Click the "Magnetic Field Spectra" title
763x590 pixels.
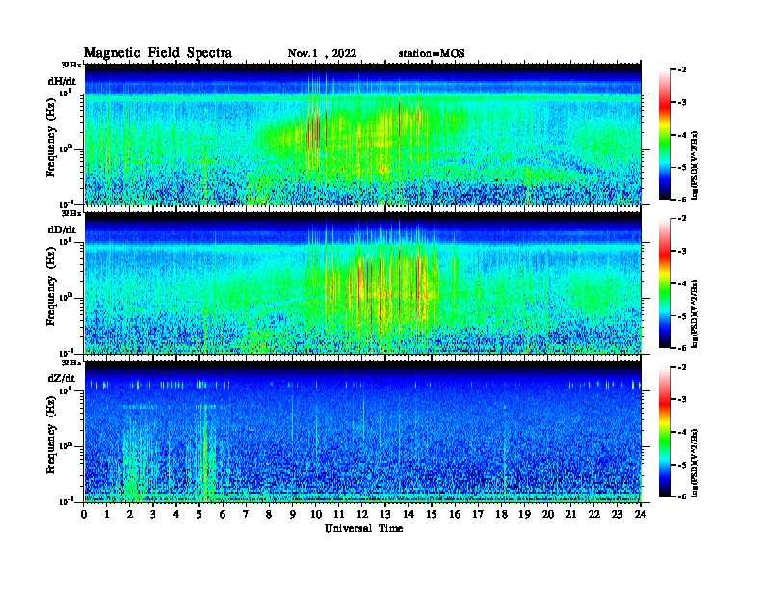pos(158,53)
